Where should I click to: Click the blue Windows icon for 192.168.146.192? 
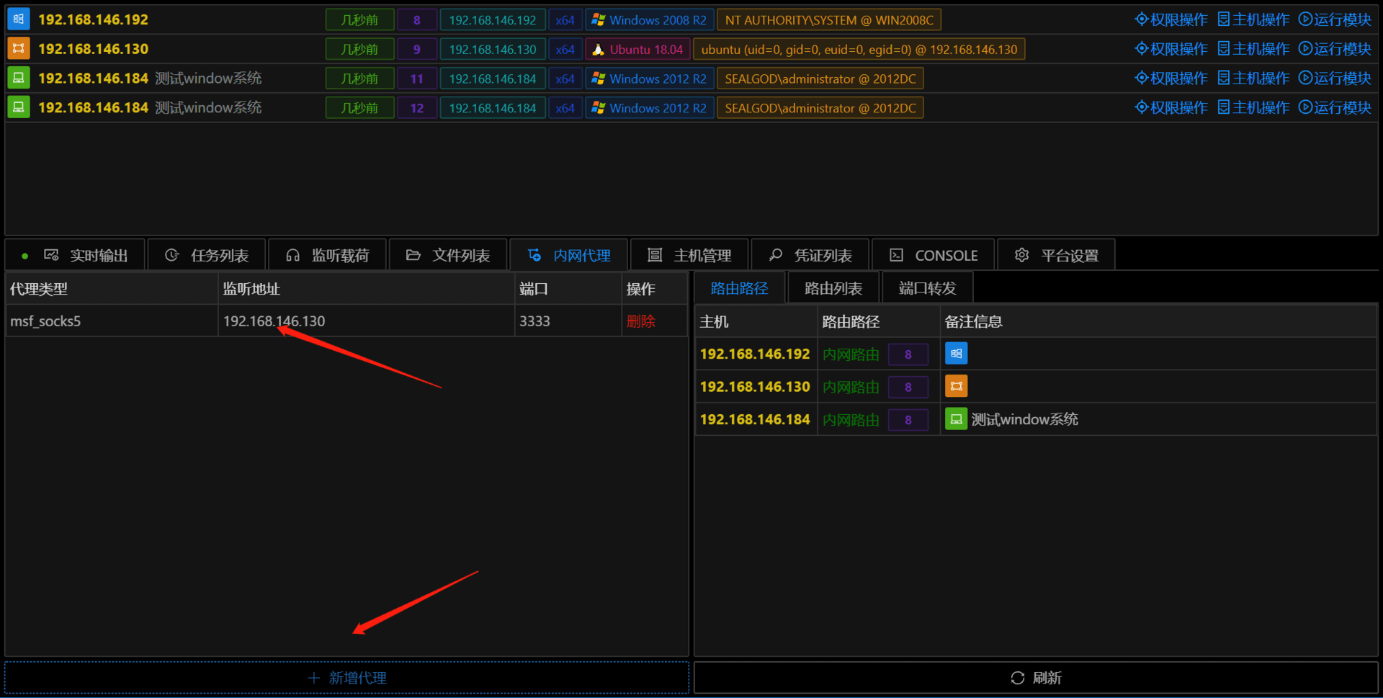coord(19,19)
